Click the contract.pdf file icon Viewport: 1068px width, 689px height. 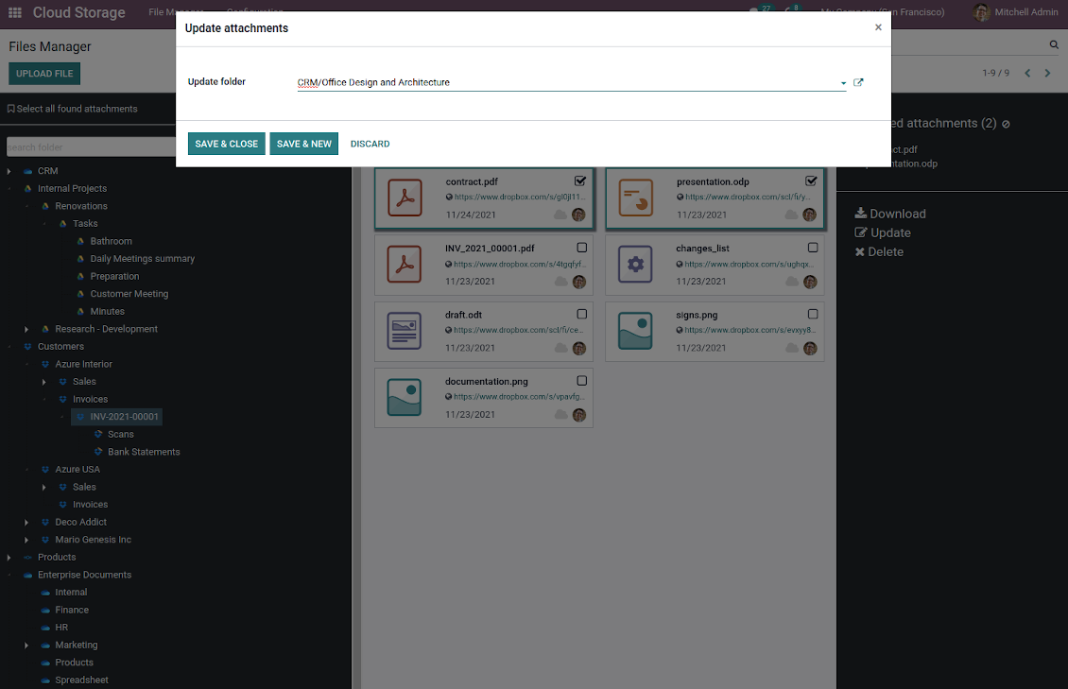[405, 198]
